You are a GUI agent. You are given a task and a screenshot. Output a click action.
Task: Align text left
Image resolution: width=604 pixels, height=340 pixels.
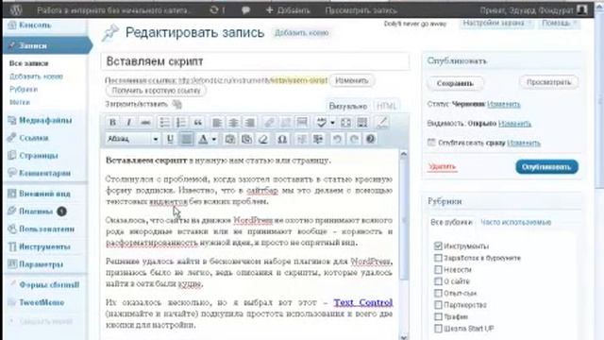tap(216, 123)
